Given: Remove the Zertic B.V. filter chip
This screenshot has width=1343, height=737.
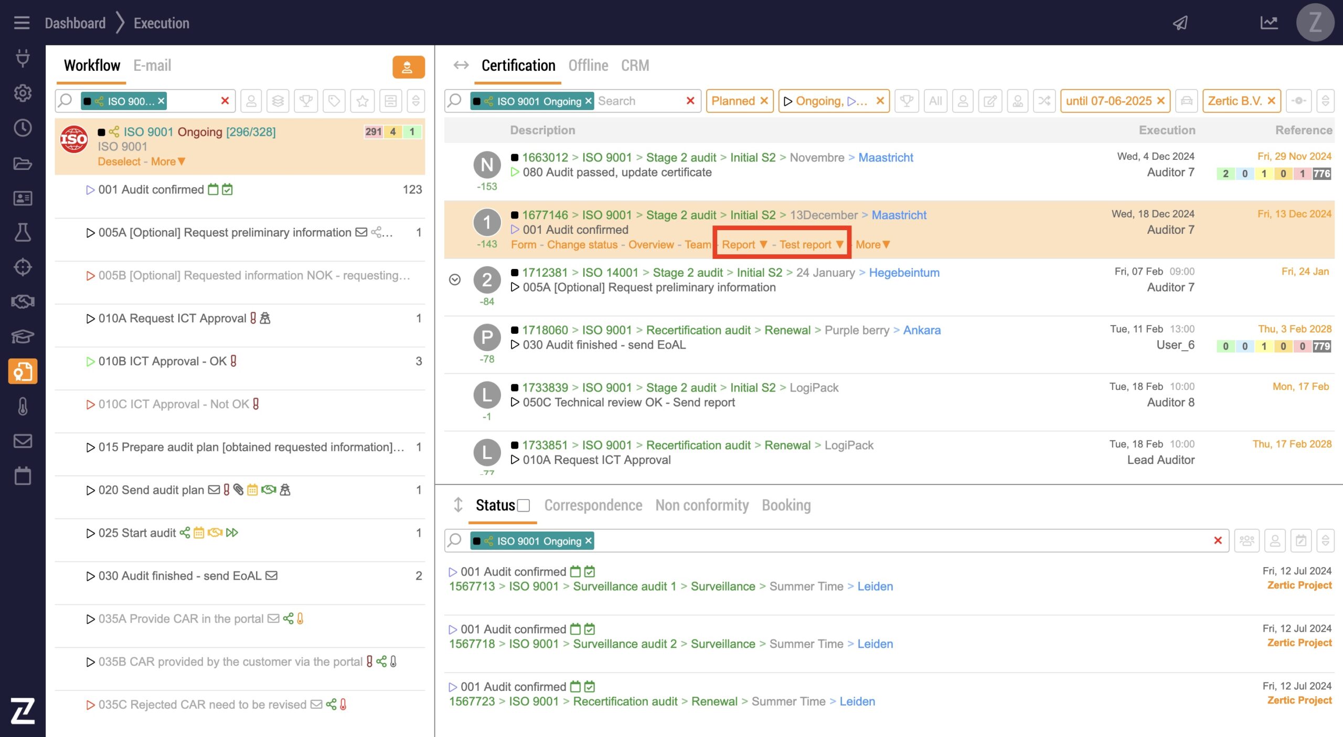Looking at the screenshot, I should 1271,101.
